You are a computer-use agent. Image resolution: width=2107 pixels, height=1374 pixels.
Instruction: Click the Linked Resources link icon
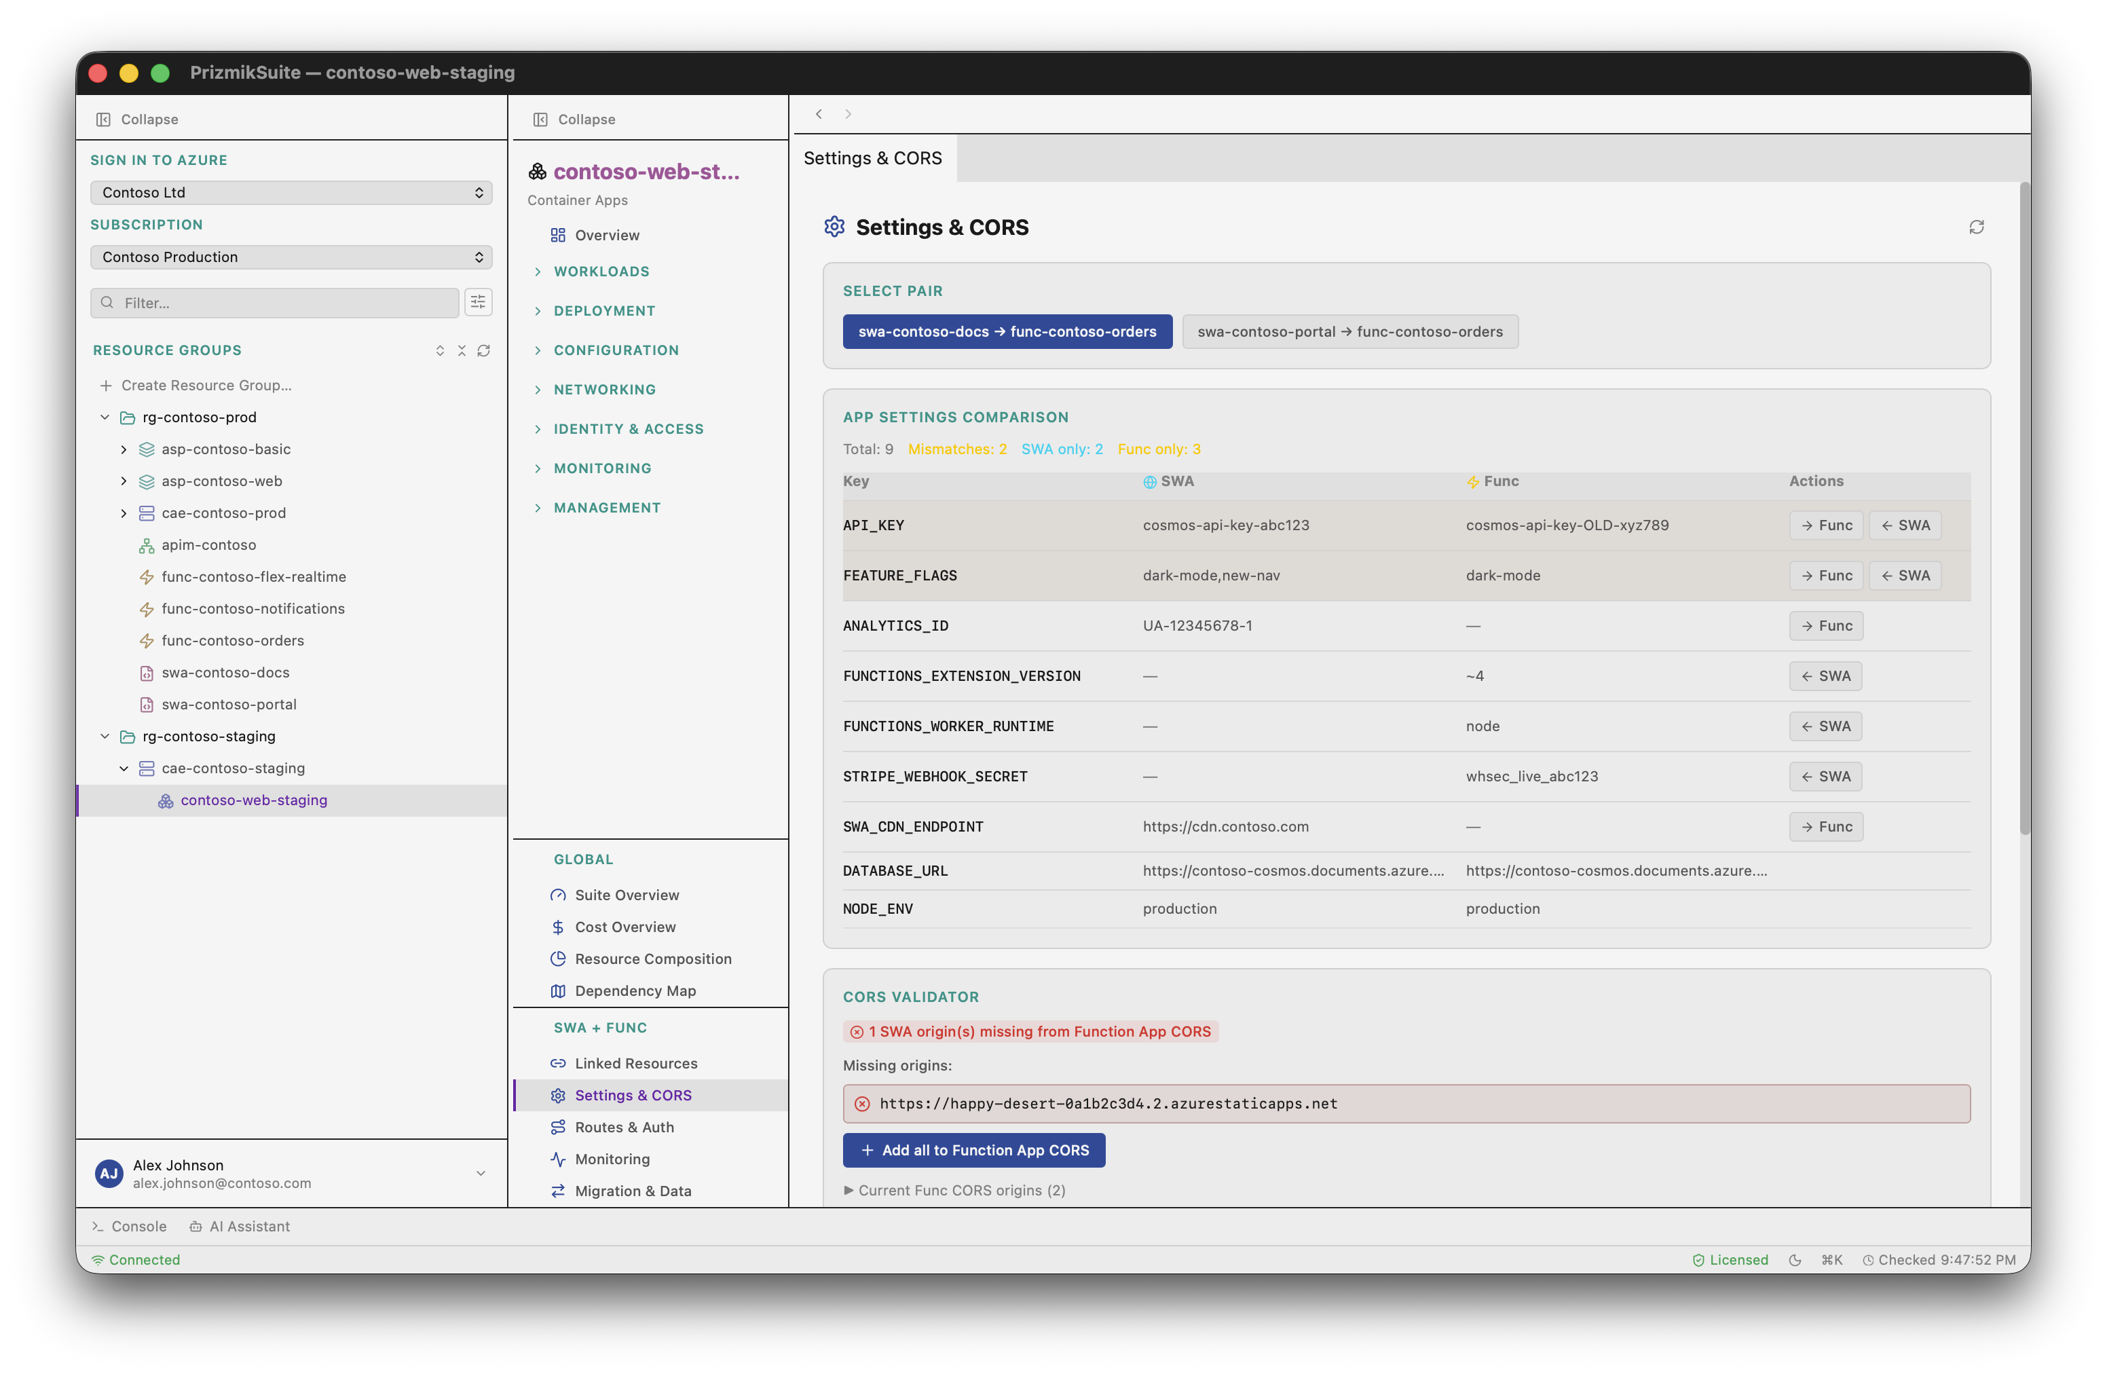pos(558,1063)
